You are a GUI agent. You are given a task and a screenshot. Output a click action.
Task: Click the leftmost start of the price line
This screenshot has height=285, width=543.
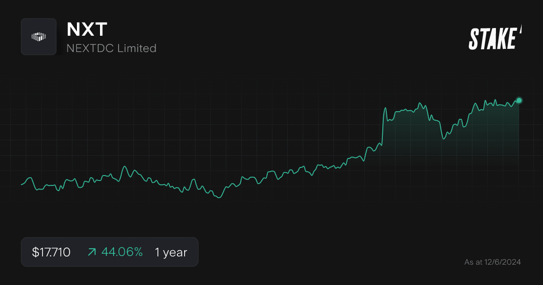click(22, 185)
